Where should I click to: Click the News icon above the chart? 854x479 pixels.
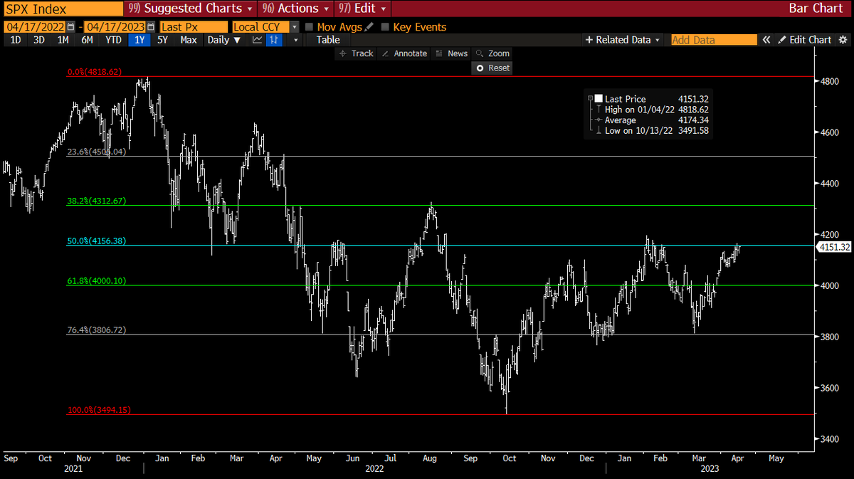(451, 53)
